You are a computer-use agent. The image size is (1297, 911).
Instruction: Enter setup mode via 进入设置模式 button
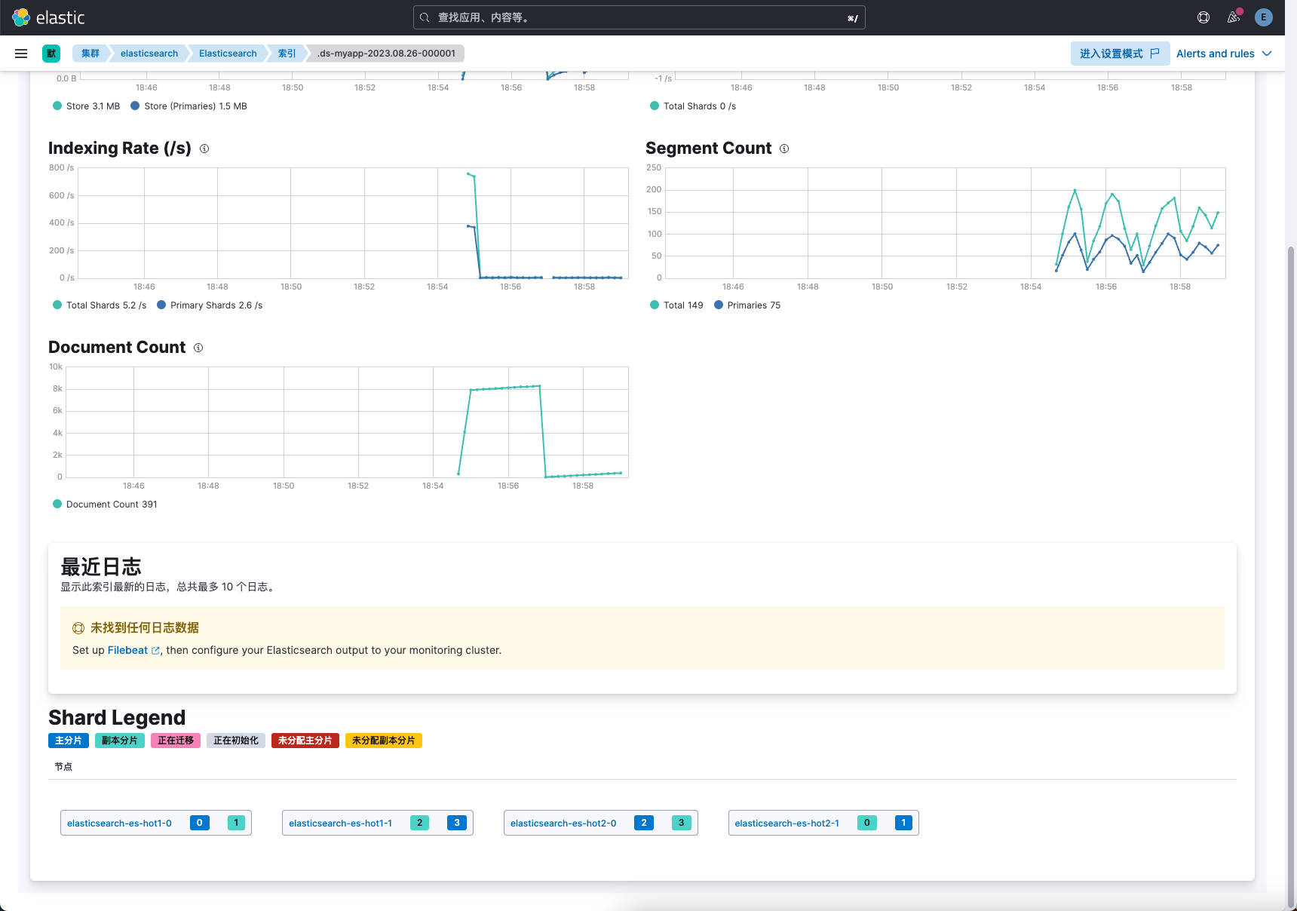coord(1121,54)
